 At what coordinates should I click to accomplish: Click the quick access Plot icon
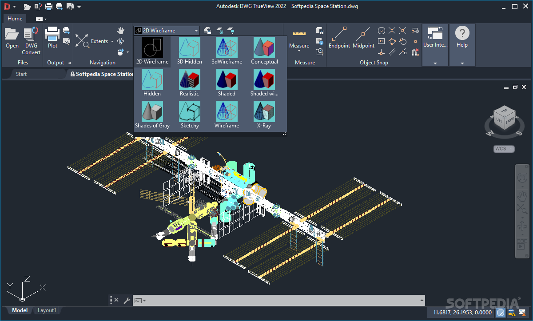click(x=49, y=6)
